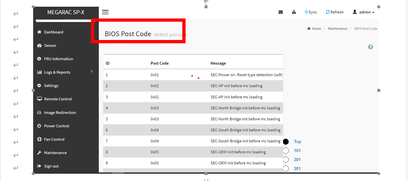413x181 pixels.
Task: Select Fan Control in the sidebar
Action: [x=54, y=139]
